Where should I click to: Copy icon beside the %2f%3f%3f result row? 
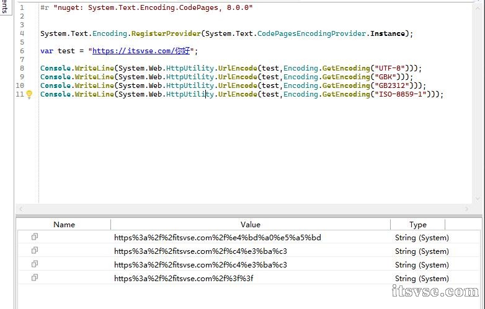pyautogui.click(x=35, y=277)
